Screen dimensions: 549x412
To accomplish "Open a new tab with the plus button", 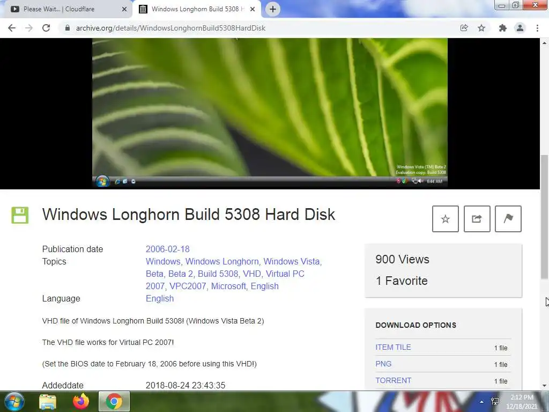I will (273, 9).
